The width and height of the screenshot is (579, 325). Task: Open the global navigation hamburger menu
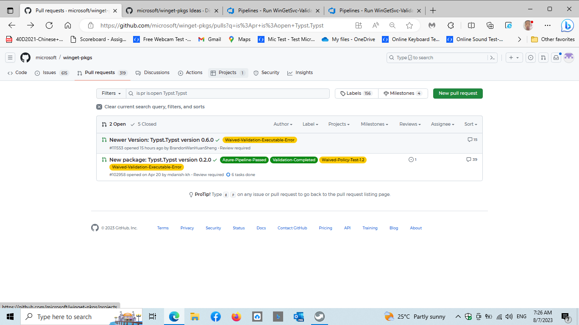coord(10,58)
